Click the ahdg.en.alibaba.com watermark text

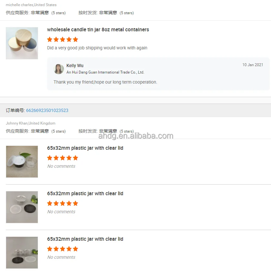[x=136, y=136]
